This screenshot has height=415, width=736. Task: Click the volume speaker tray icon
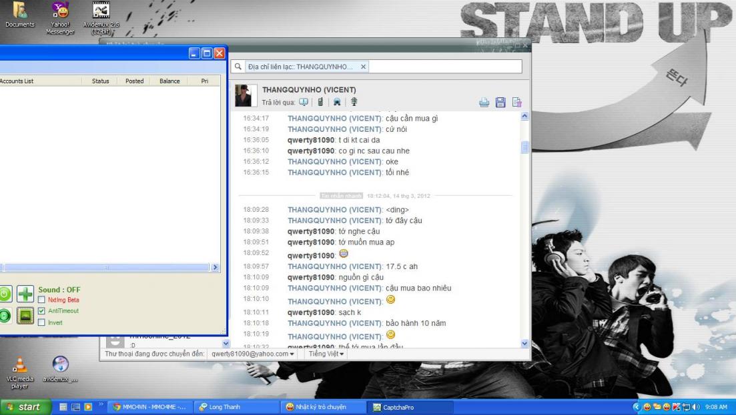(696, 407)
